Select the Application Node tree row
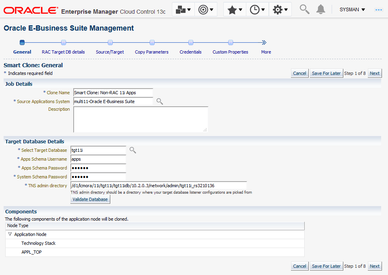The image size is (388, 275). (x=155, y=234)
